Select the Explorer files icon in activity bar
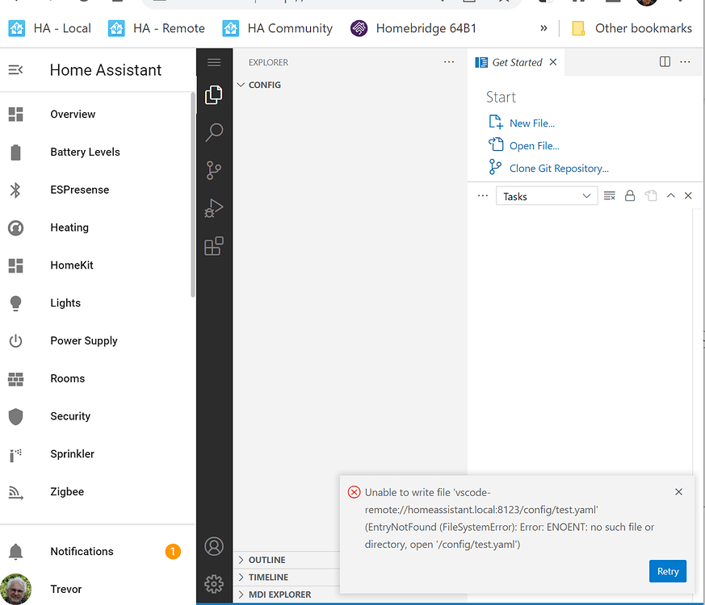This screenshot has height=605, width=705. pyautogui.click(x=214, y=94)
